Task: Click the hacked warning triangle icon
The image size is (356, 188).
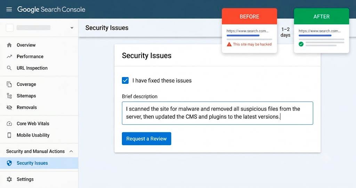Action: click(229, 44)
